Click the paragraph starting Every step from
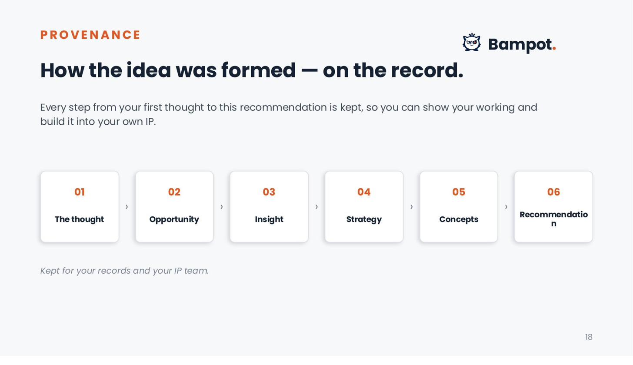Viewport: 633px width, 365px height. [x=289, y=114]
